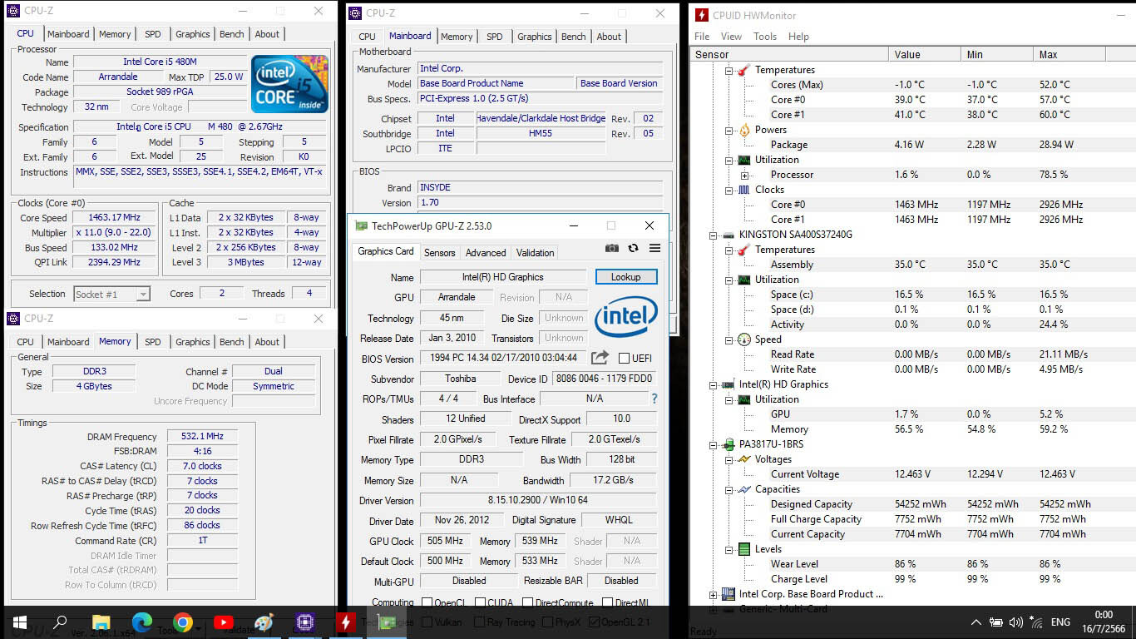The image size is (1136, 639).
Task: Click the Designed Capacity row in HWMonitor
Action: tap(912, 504)
